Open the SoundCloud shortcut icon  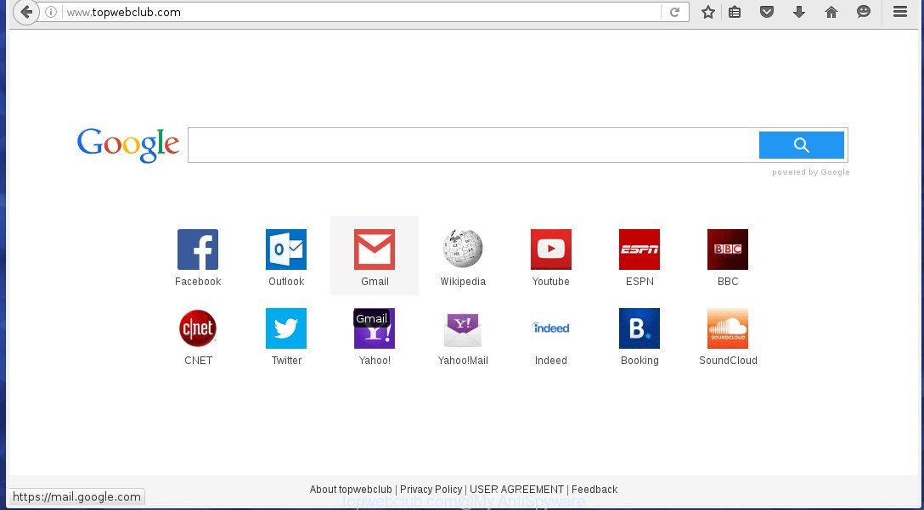pyautogui.click(x=728, y=328)
